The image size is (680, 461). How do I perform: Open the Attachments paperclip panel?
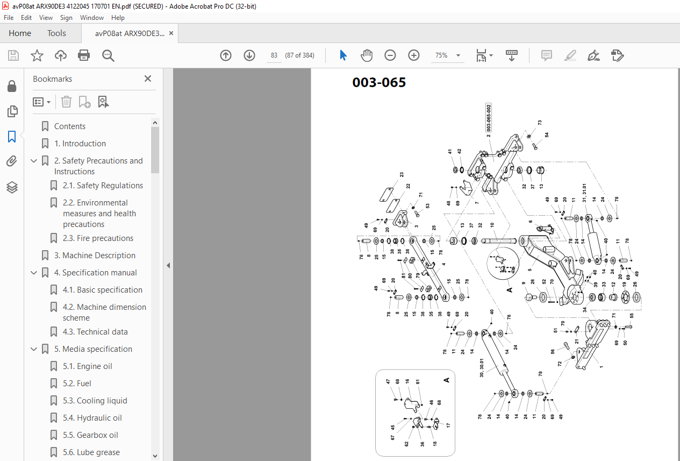12,161
